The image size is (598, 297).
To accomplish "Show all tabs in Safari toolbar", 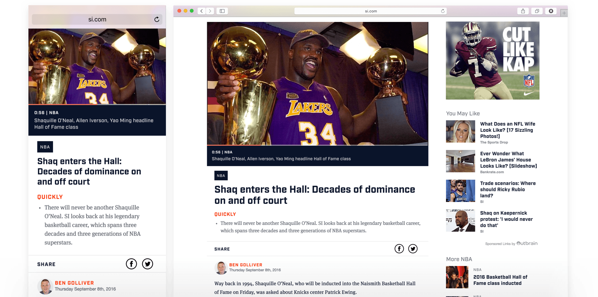I will pyautogui.click(x=537, y=11).
